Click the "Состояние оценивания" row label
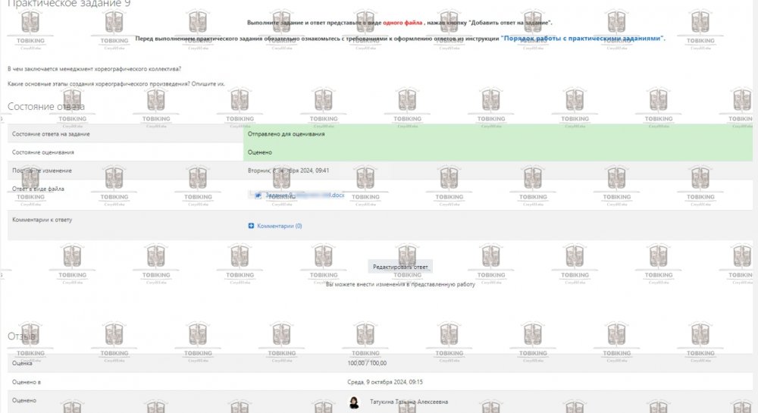The height and width of the screenshot is (413, 758). click(43, 152)
